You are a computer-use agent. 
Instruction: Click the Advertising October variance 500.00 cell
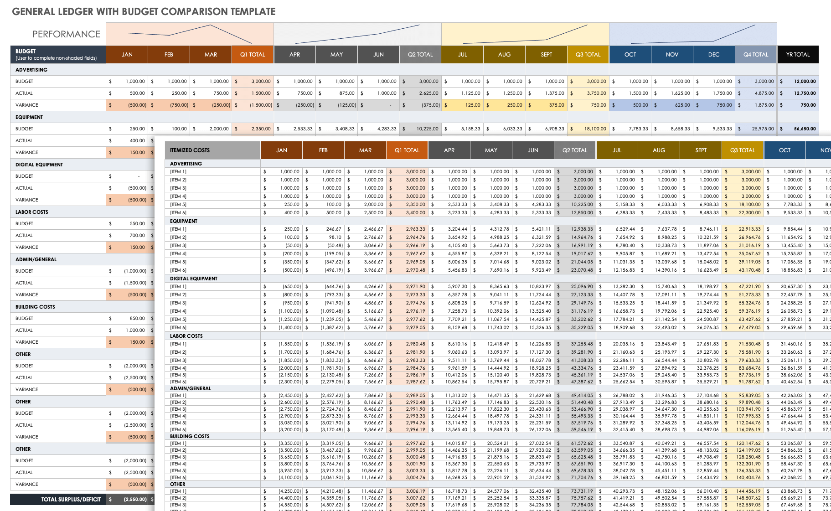click(630, 105)
